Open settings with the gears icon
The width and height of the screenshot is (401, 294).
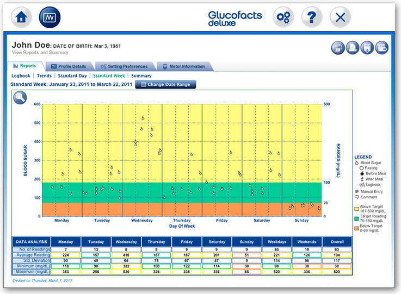click(283, 17)
